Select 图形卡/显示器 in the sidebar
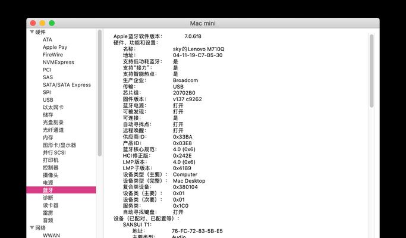 coord(59,145)
